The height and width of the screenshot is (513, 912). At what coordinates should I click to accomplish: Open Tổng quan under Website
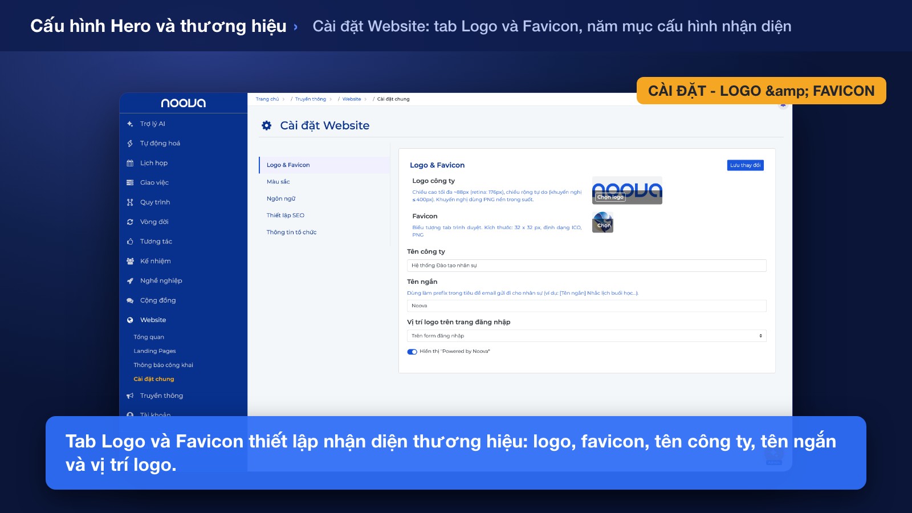tap(149, 337)
